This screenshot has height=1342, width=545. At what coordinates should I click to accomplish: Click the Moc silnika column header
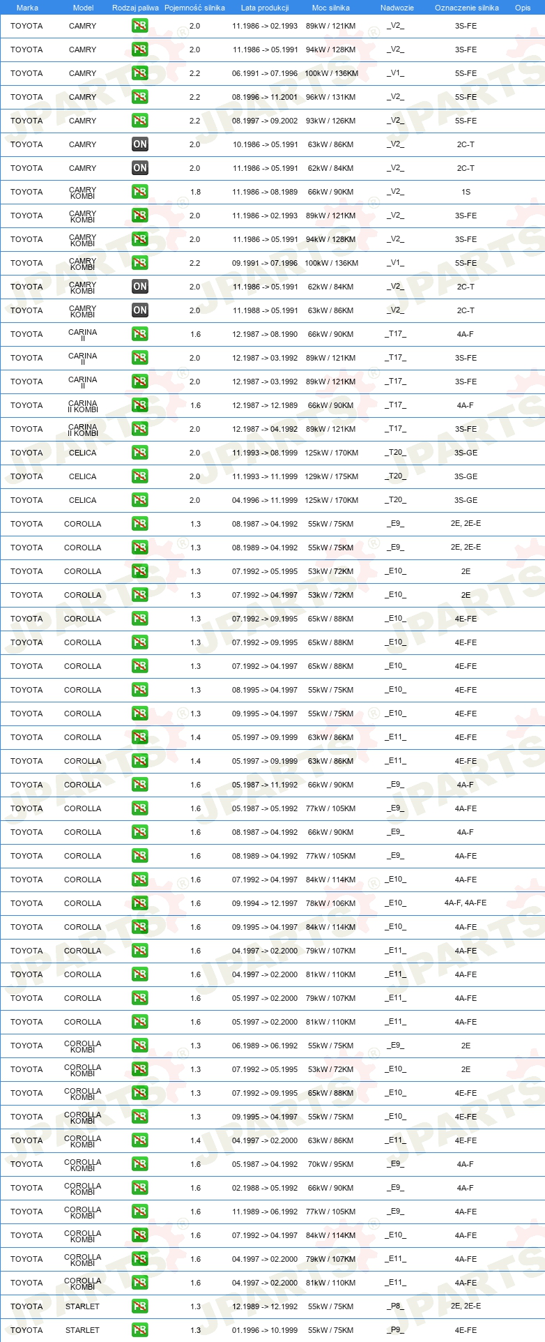click(x=331, y=8)
